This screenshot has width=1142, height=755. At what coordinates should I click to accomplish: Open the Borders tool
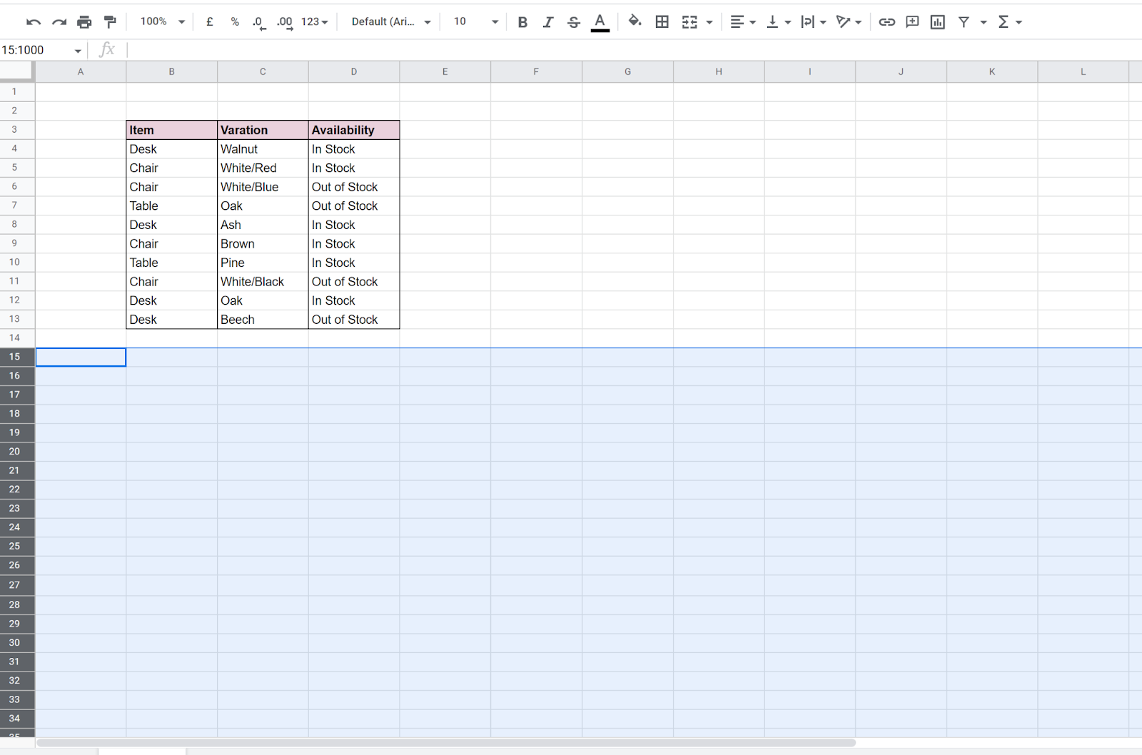[662, 21]
